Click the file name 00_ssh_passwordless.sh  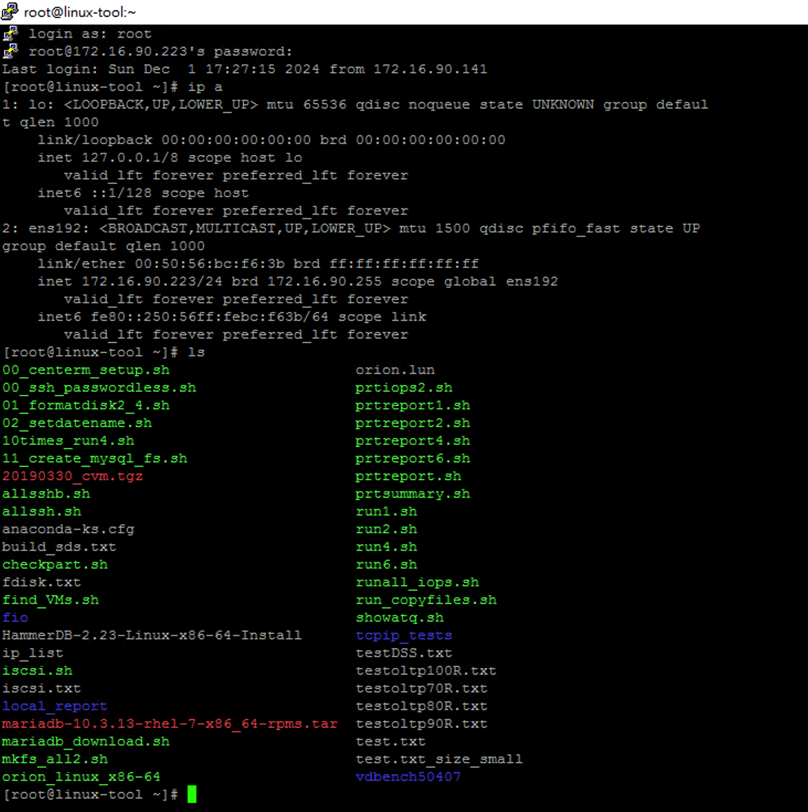tap(99, 388)
